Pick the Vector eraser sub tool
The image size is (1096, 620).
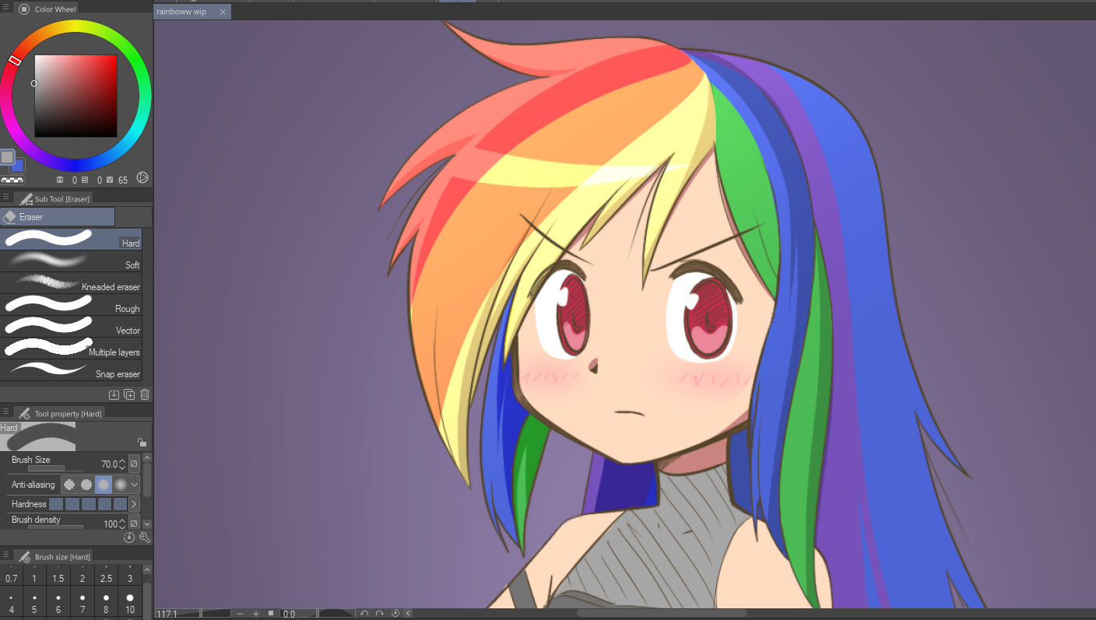click(71, 326)
